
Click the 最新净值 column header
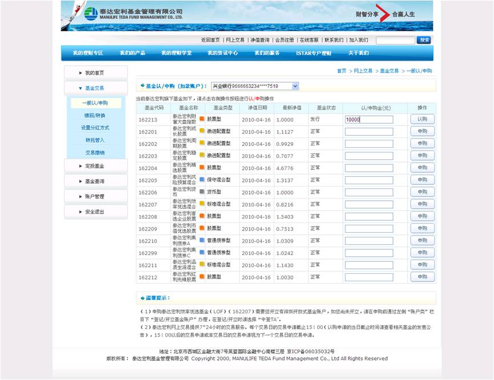[x=291, y=108]
